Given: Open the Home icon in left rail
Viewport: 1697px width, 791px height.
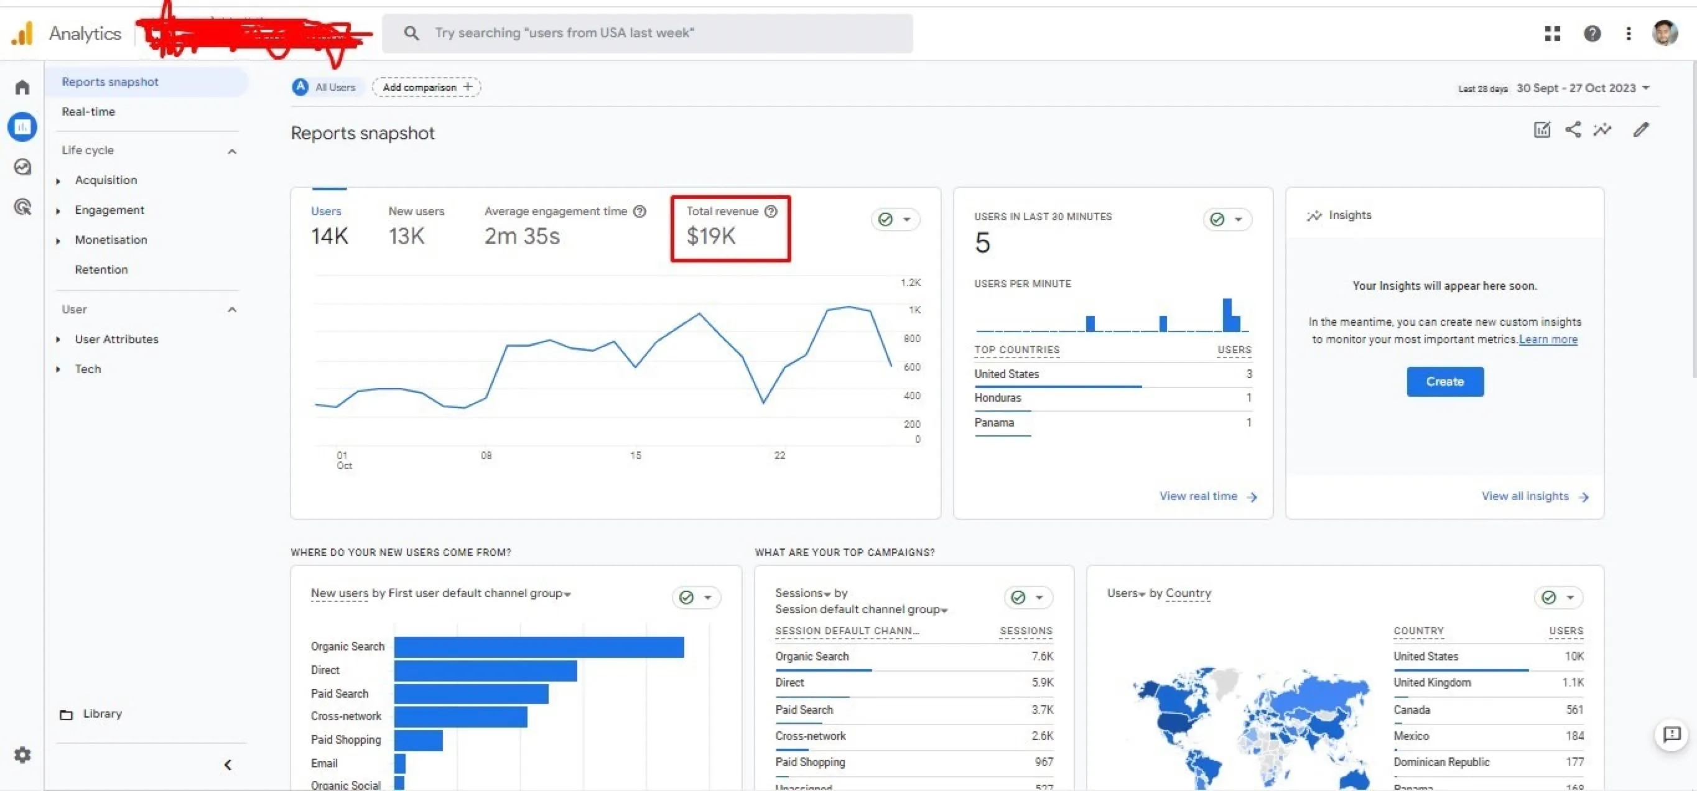Looking at the screenshot, I should 22,87.
